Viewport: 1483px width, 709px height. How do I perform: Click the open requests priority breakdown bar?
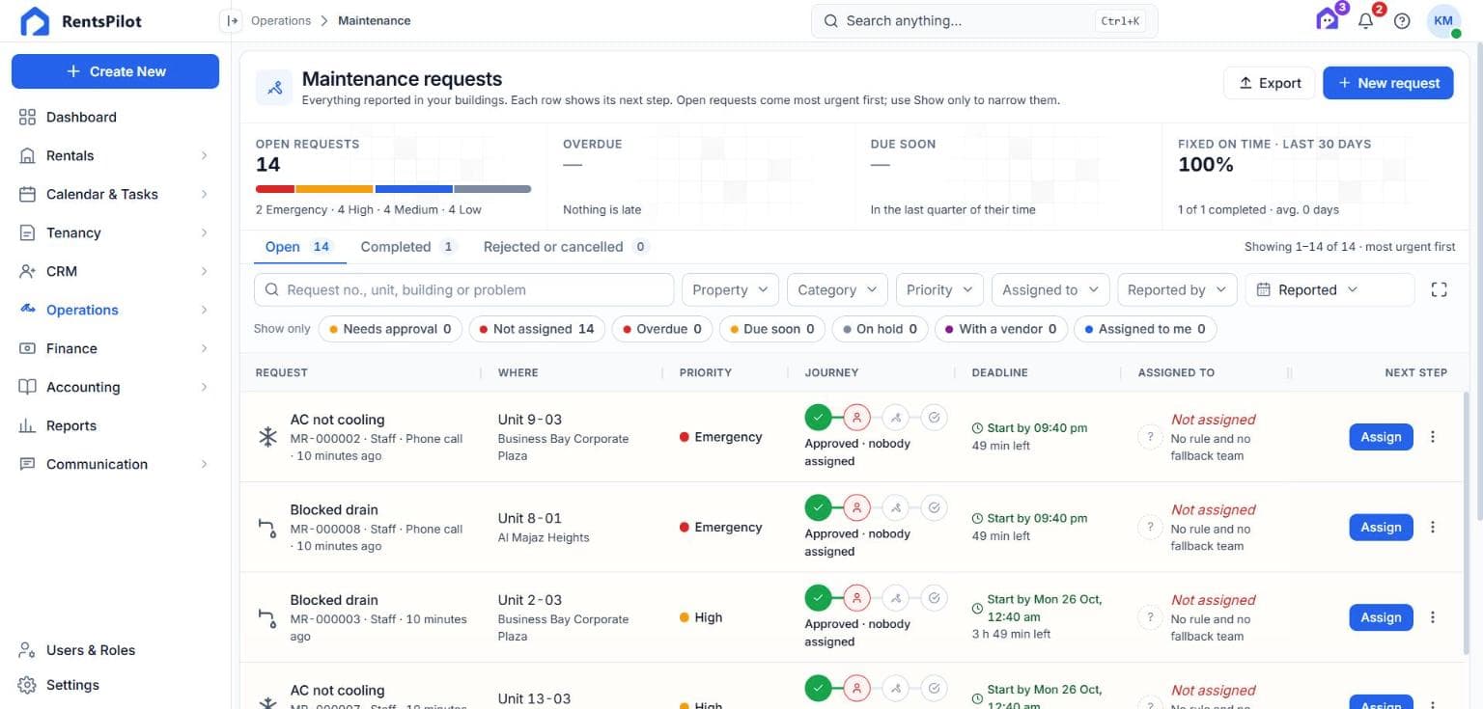click(x=393, y=189)
